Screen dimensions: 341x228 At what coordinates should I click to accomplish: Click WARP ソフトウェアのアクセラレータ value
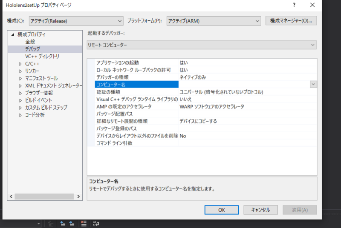click(x=212, y=106)
